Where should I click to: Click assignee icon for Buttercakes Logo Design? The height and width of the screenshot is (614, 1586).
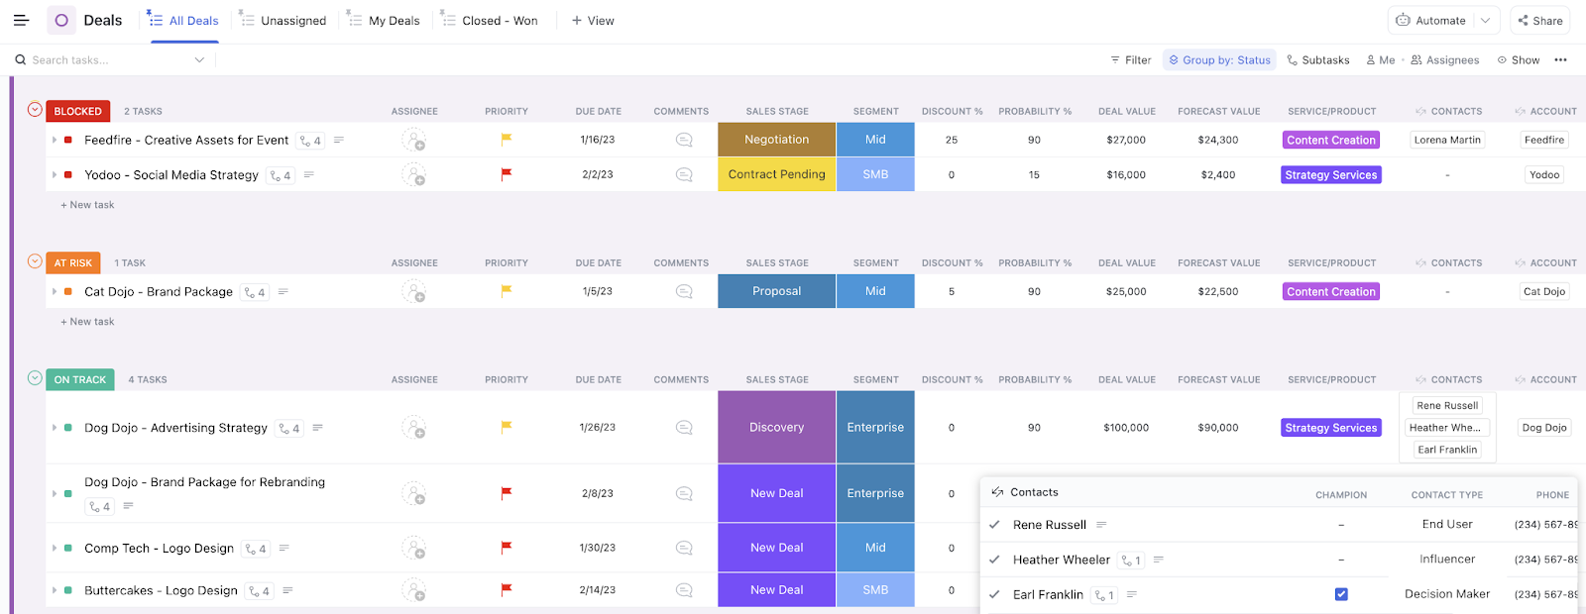click(x=413, y=590)
